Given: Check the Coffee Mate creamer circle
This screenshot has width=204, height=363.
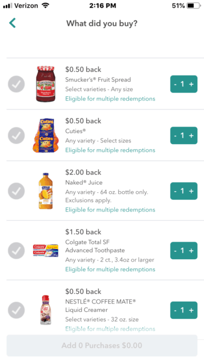Looking at the screenshot, I should [x=16, y=310].
